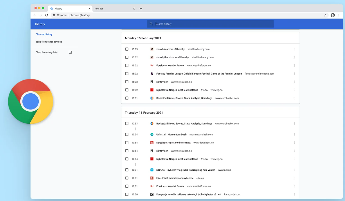
Task: Open the three-dot menu for the NRK.no entry
Action: pyautogui.click(x=294, y=170)
